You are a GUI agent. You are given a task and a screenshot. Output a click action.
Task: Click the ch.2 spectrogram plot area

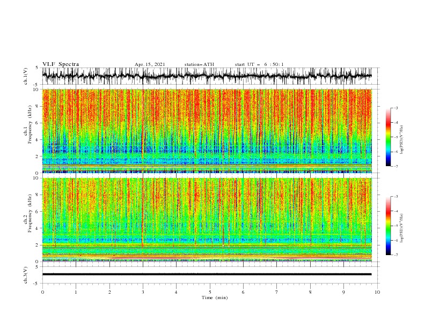[x=207, y=220]
